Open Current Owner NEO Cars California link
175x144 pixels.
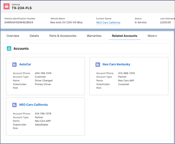[x=108, y=22]
